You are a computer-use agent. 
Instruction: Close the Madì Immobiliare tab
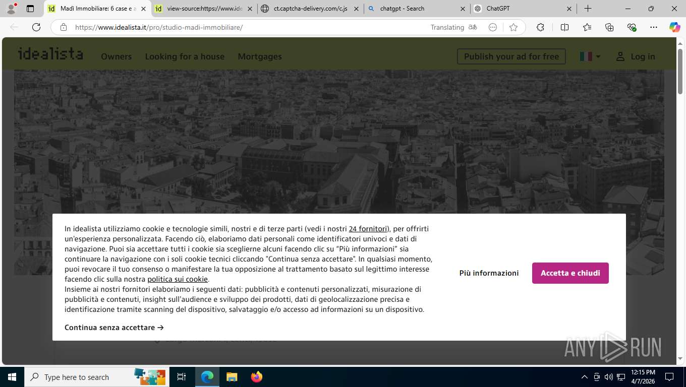click(143, 9)
